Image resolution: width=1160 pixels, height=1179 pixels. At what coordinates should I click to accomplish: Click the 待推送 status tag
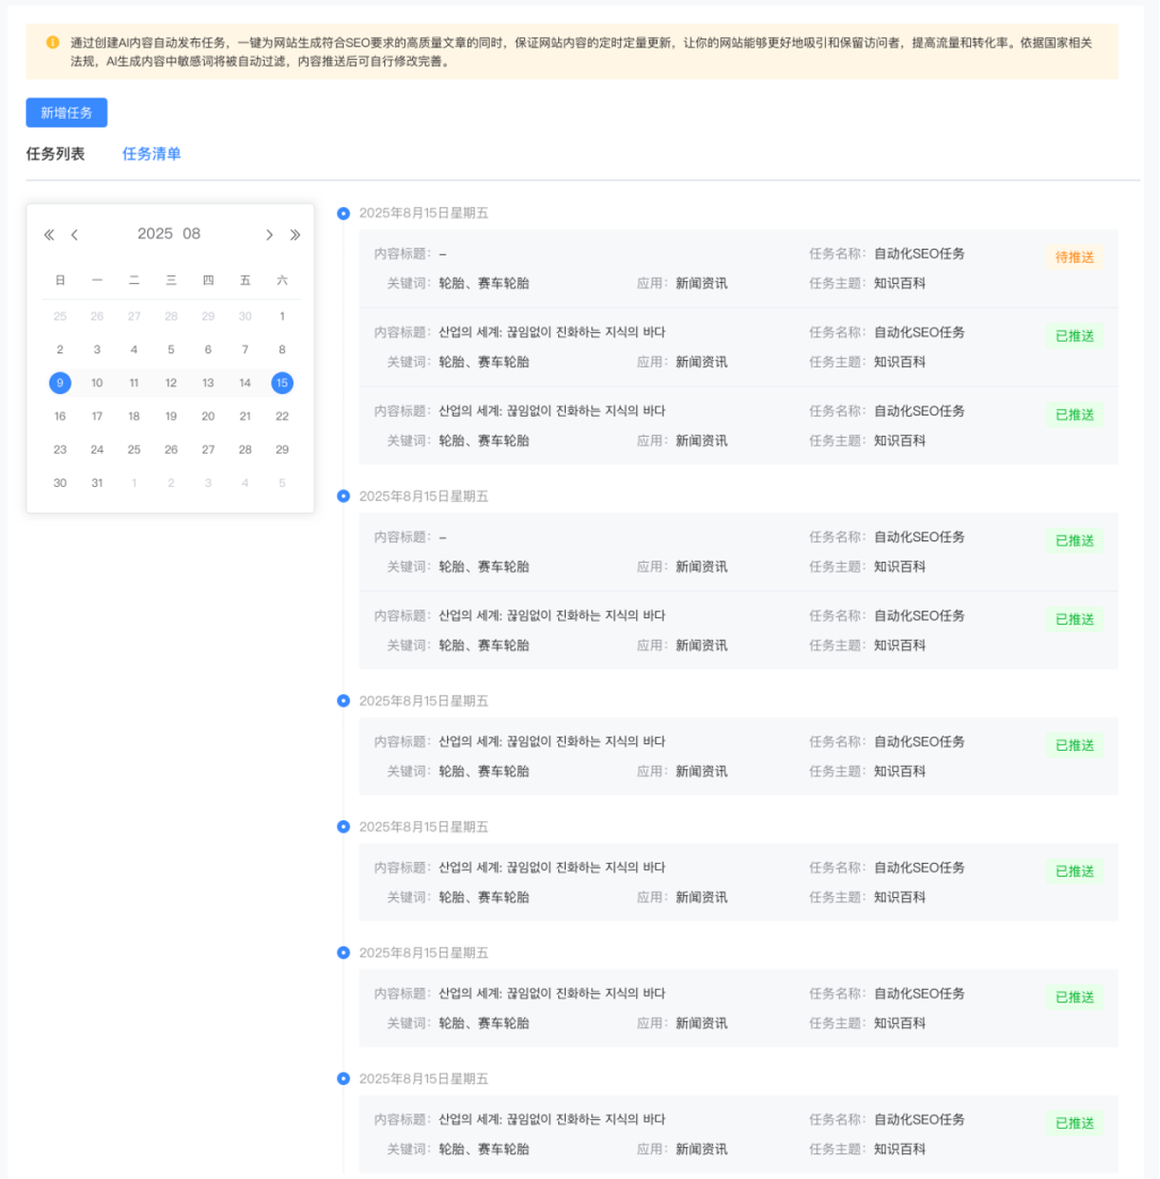[1075, 257]
